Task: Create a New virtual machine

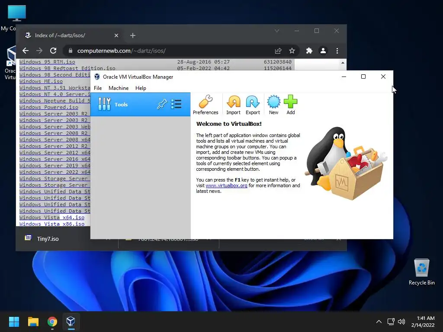Action: [273, 105]
